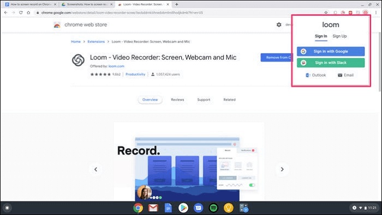Open Chrome Web Store settings gear
Viewport: 382px width, 215px height.
pos(279,24)
